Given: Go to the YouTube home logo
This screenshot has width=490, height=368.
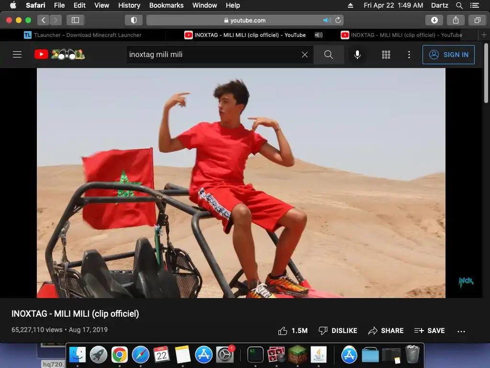Looking at the screenshot, I should tap(60, 55).
